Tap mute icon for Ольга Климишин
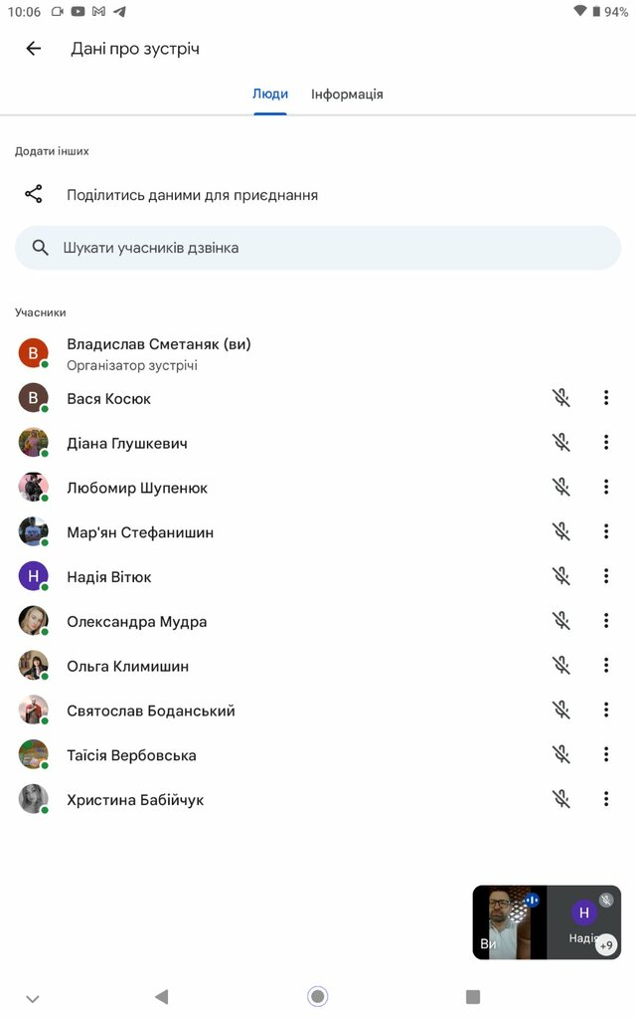 [x=561, y=666]
